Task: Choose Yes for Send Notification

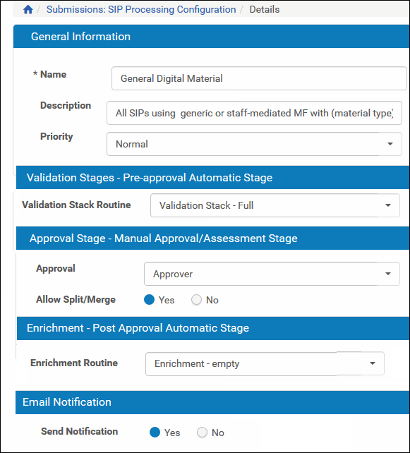Action: (155, 433)
